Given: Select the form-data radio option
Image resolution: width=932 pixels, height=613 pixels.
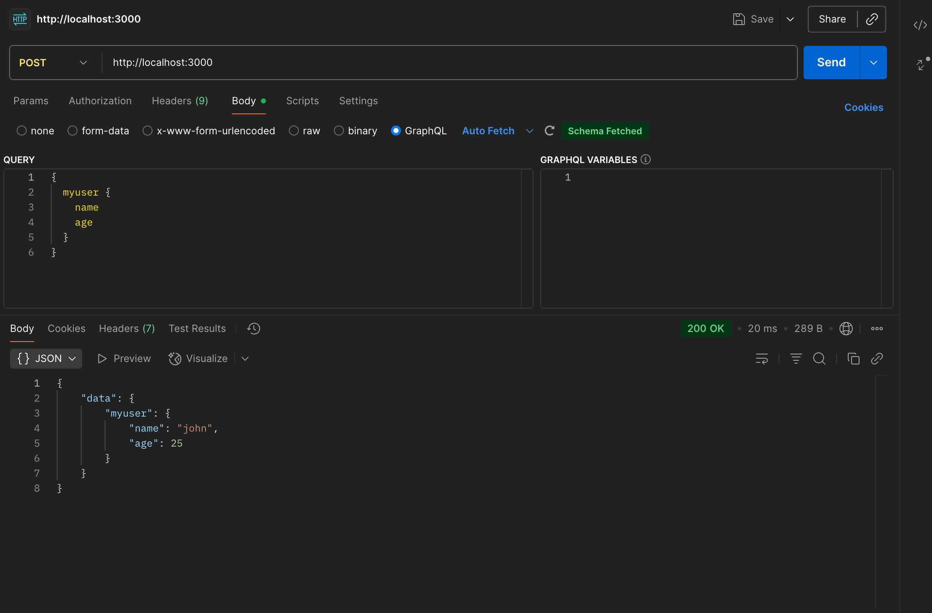Looking at the screenshot, I should tap(73, 131).
